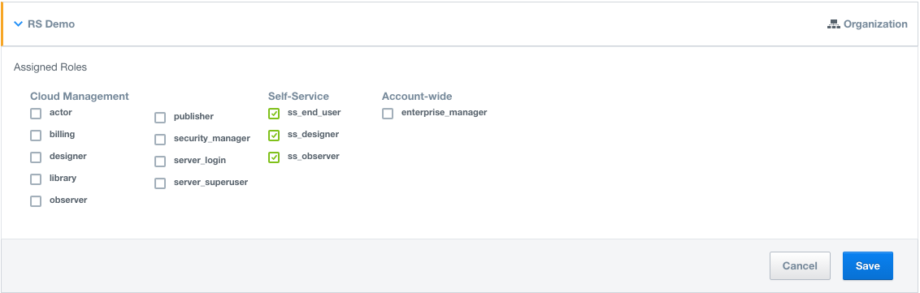
Task: Check the designer role box
Action: (36, 157)
